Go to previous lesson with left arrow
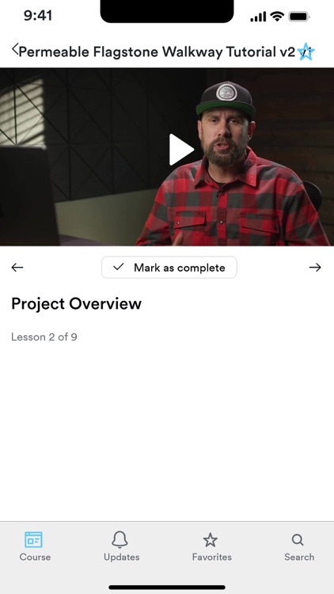The height and width of the screenshot is (594, 334). (x=17, y=268)
